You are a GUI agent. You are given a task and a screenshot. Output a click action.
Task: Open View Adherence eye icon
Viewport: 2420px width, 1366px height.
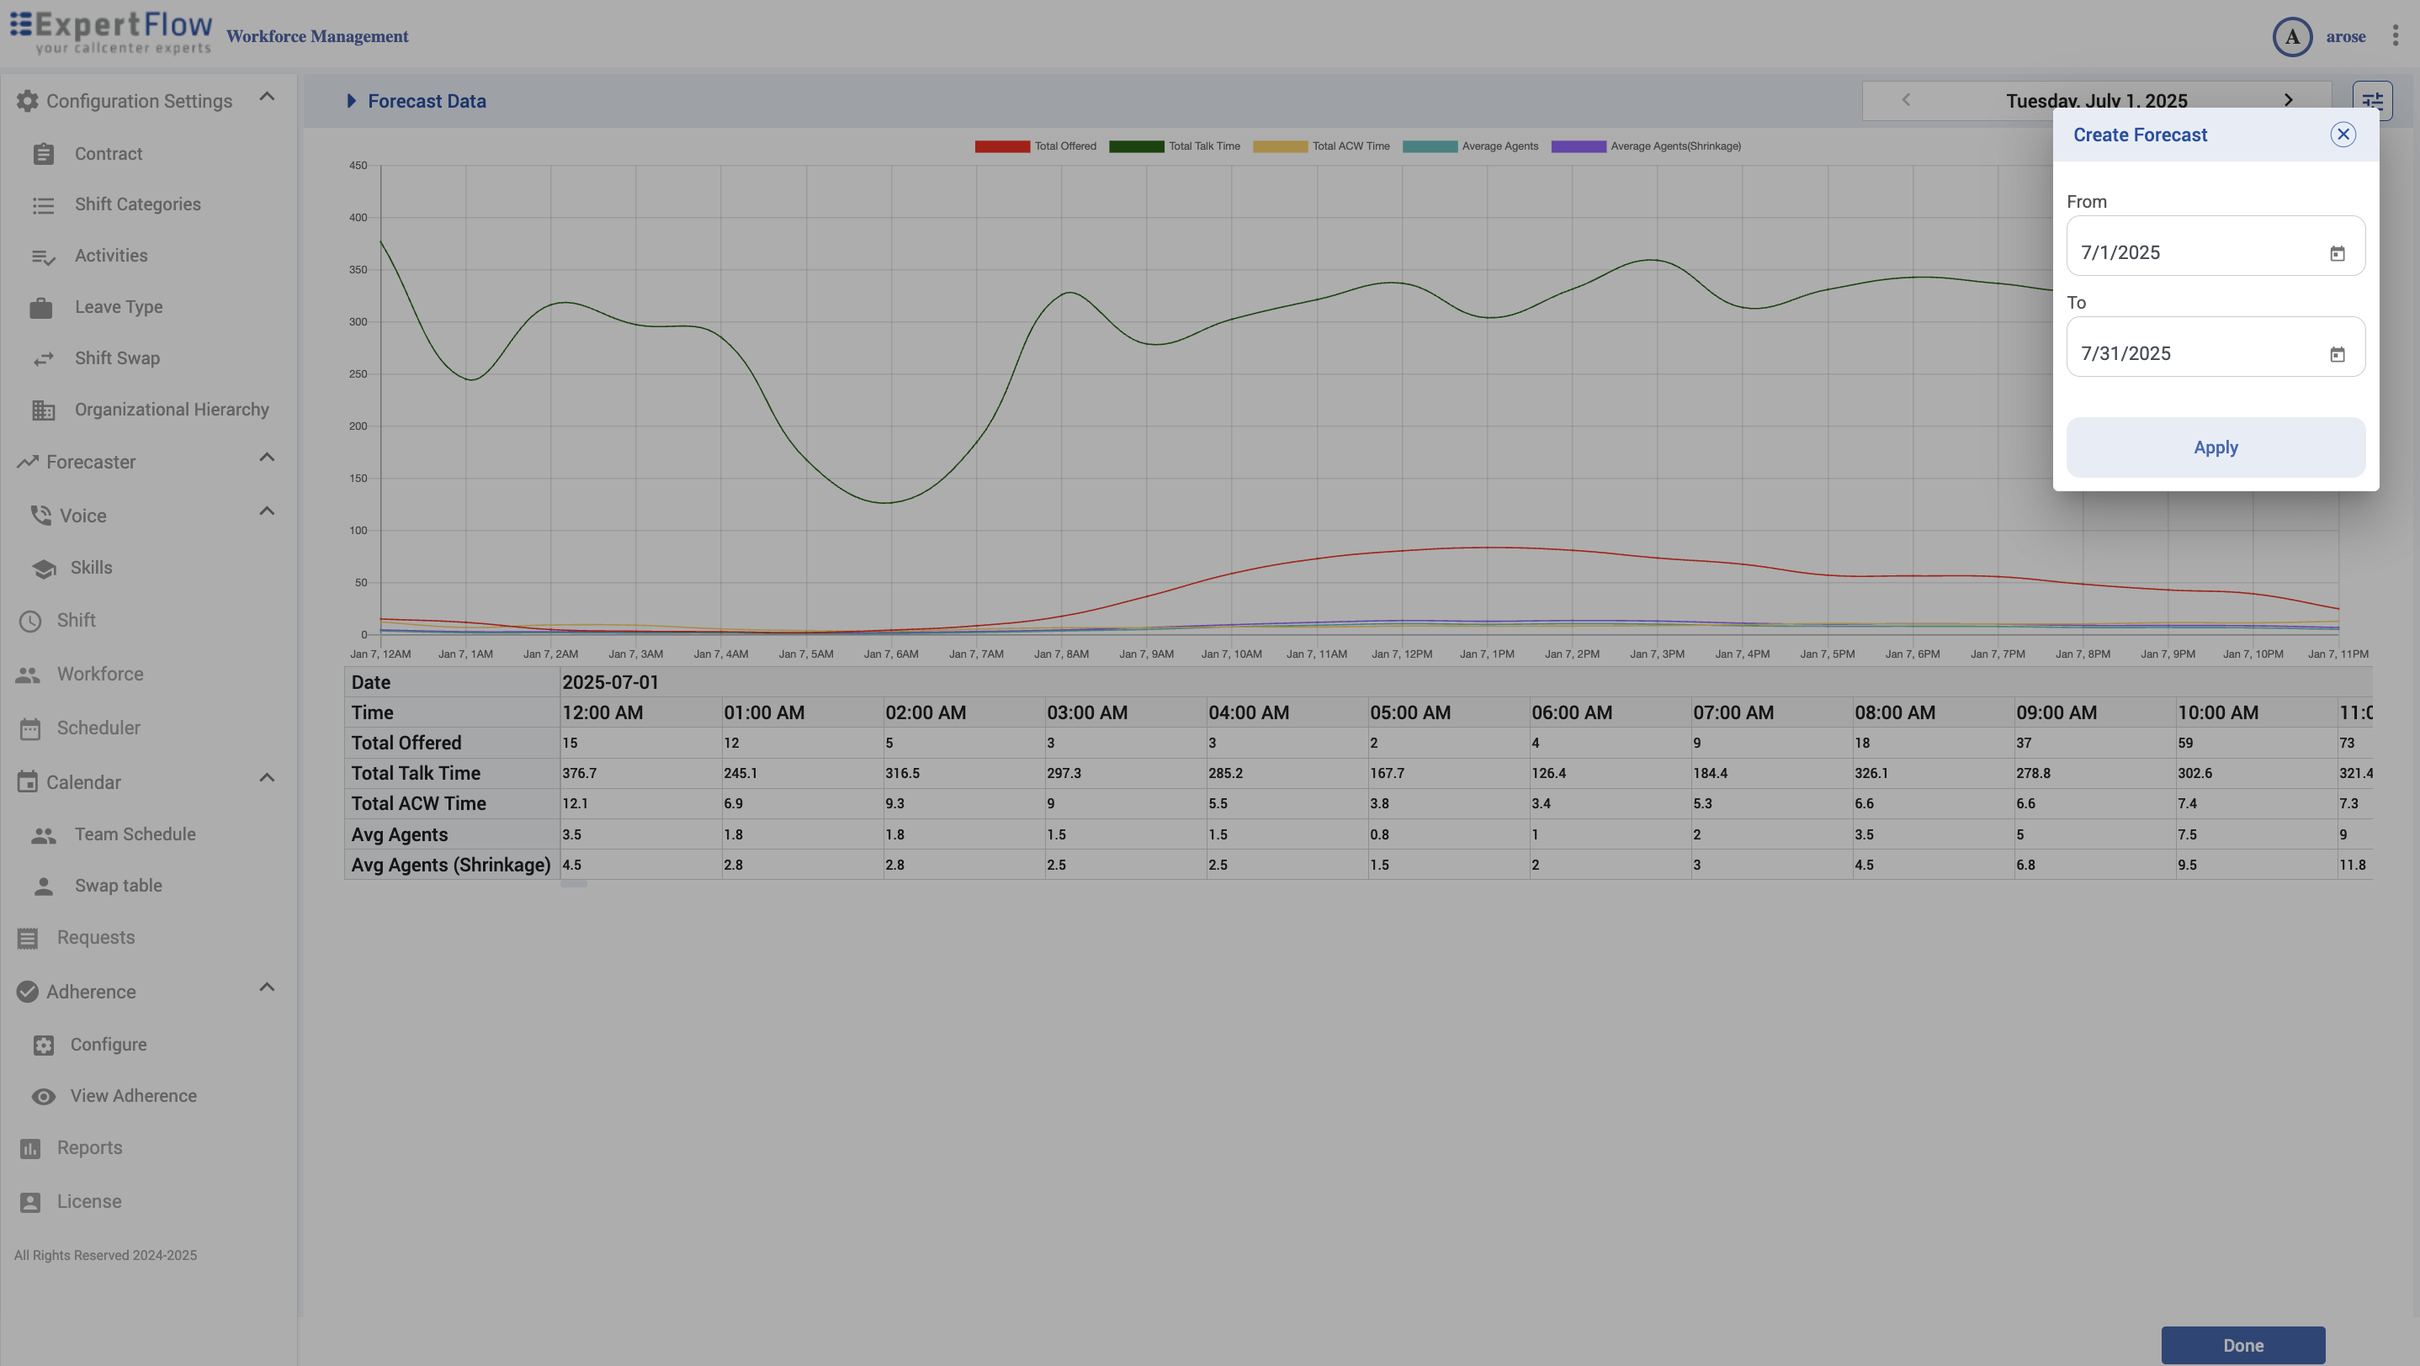pos(43,1097)
